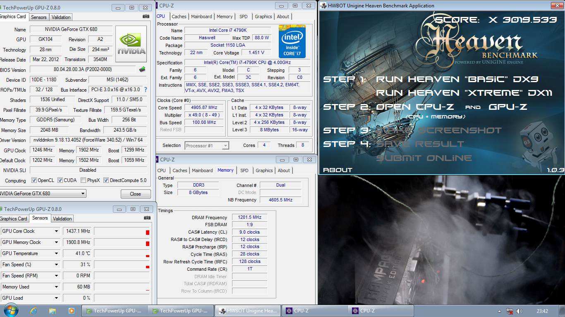Open the Fan Speed (RPM) sensor dropdown
This screenshot has height=317, width=565.
[57, 276]
